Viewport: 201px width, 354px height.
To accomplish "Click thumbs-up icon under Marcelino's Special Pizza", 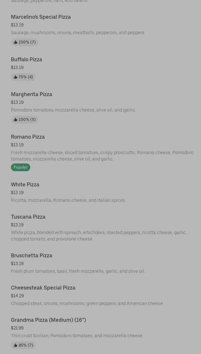I will (15, 42).
